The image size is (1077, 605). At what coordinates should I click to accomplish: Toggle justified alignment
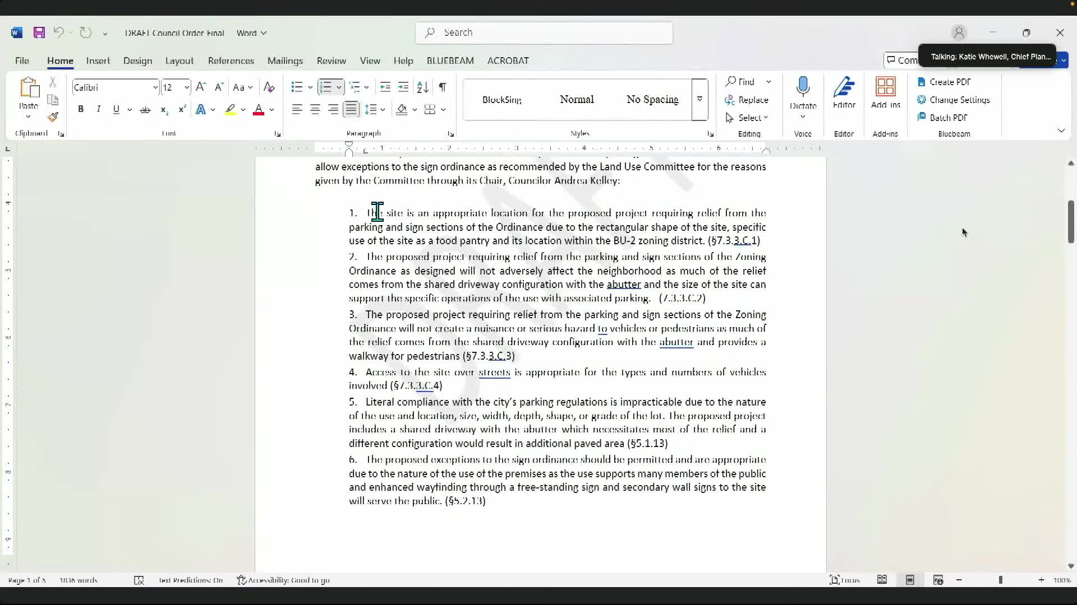(x=351, y=110)
